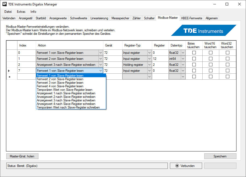The width and height of the screenshot is (246, 177).
Task: Open Datentyp dropdown for index 7 row
Action: click(x=183, y=71)
